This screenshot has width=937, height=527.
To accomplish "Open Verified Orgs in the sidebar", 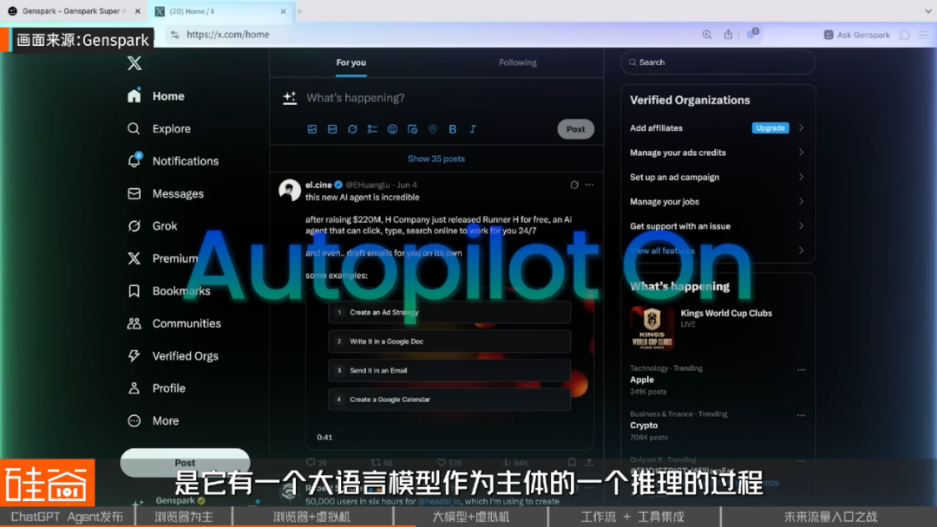I will (x=173, y=355).
